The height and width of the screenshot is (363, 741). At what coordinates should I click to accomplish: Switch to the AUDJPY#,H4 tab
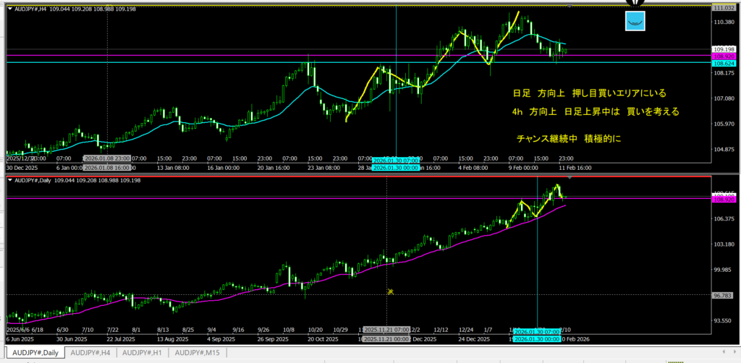[x=90, y=352]
